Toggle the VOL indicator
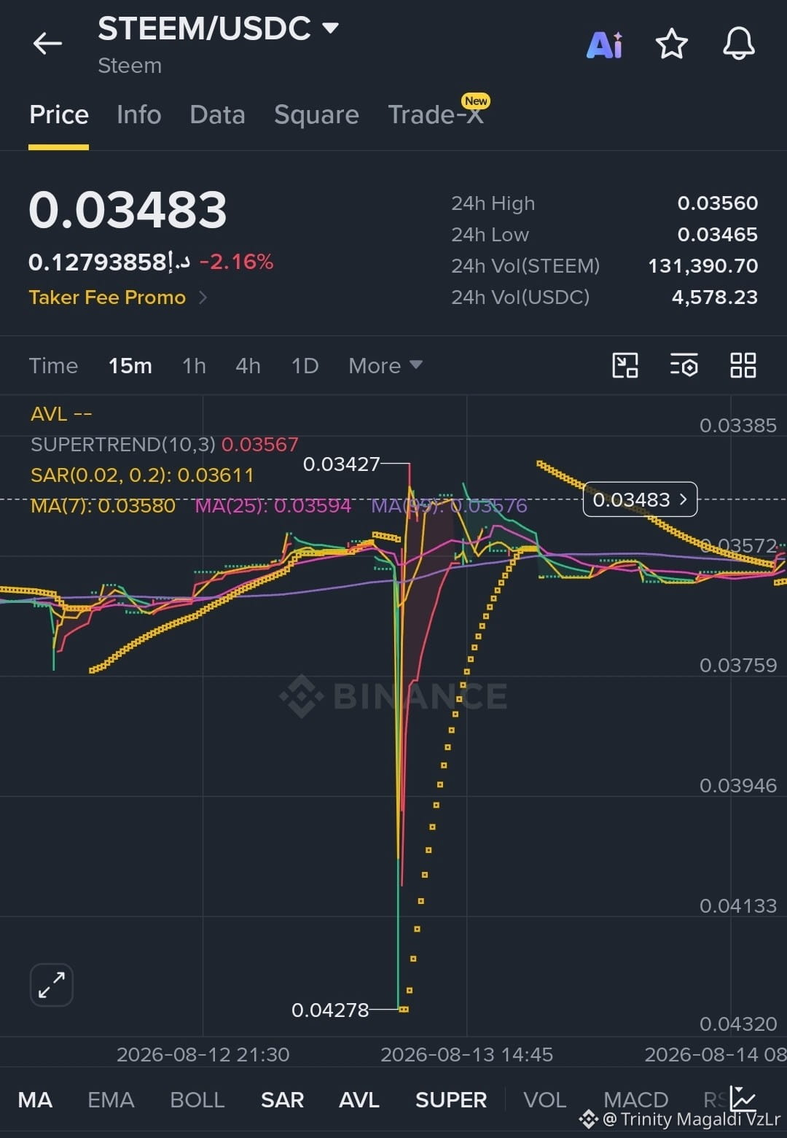 pyautogui.click(x=545, y=1099)
